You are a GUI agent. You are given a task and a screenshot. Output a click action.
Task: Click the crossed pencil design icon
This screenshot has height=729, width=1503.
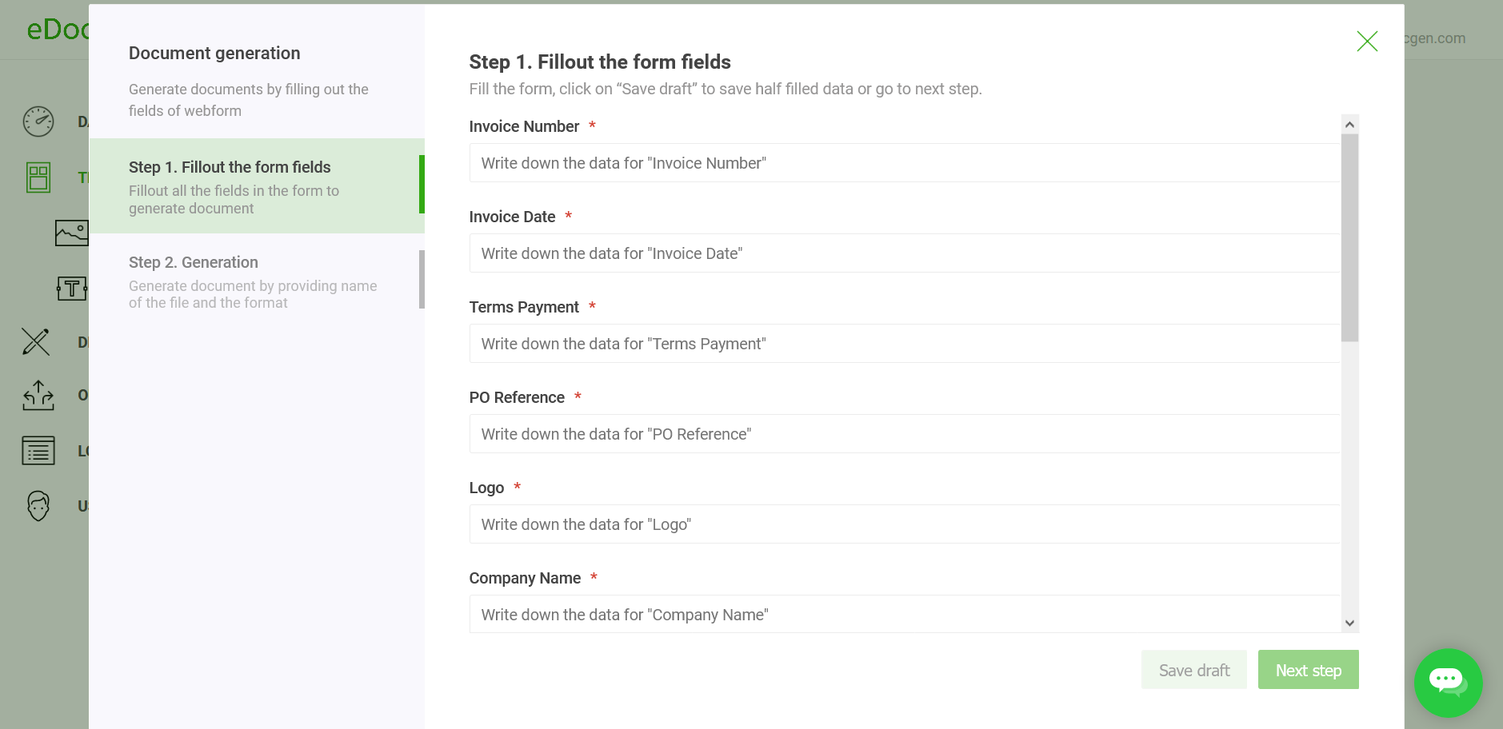[36, 342]
